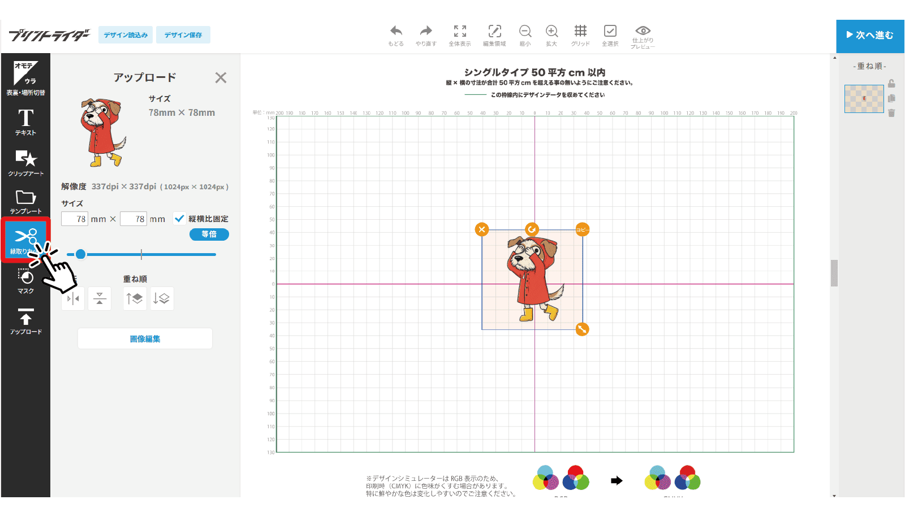Select the テキスト text tool
The height and width of the screenshot is (517, 905).
(25, 121)
